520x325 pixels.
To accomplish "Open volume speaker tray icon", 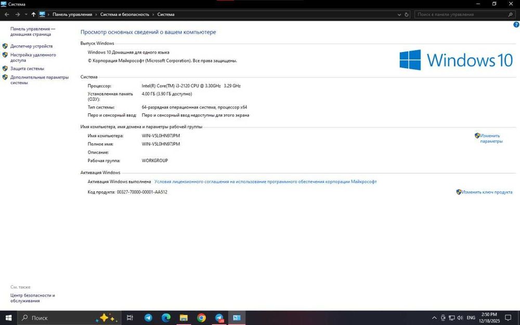I will coord(460,318).
